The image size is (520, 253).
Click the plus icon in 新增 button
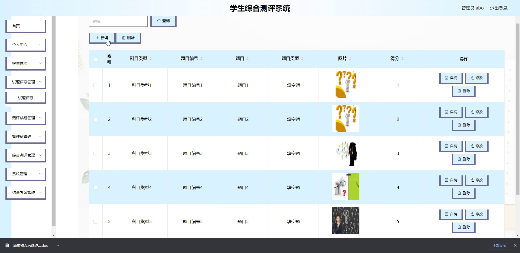coord(97,38)
